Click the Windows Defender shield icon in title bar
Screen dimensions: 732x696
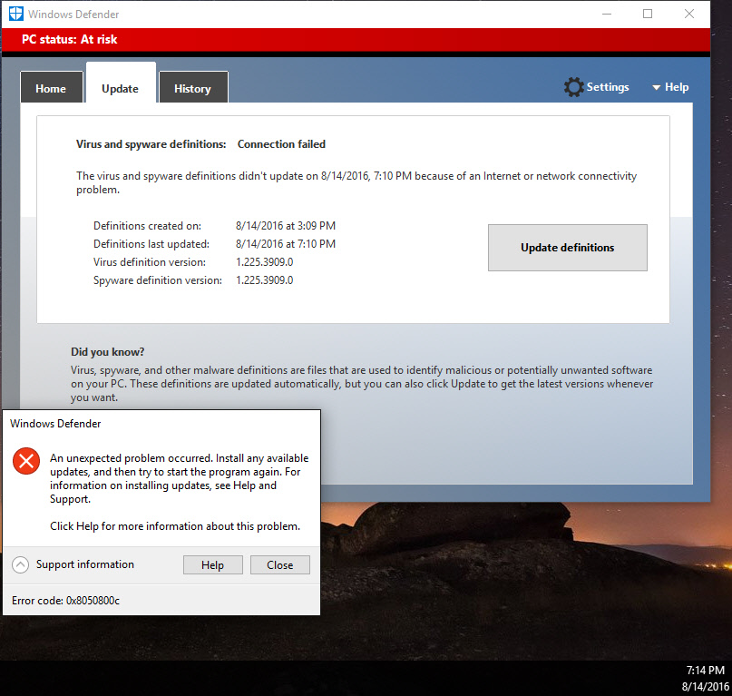pos(15,14)
